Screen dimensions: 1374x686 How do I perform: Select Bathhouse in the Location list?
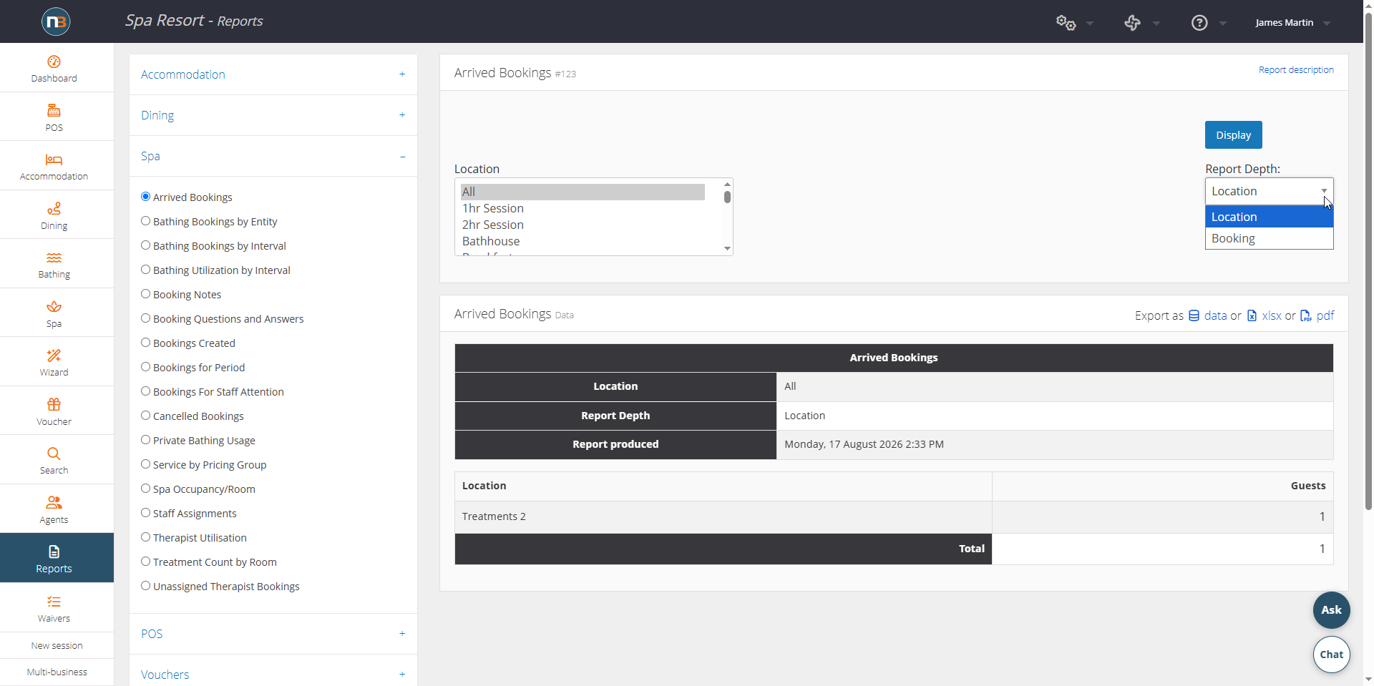click(583, 241)
